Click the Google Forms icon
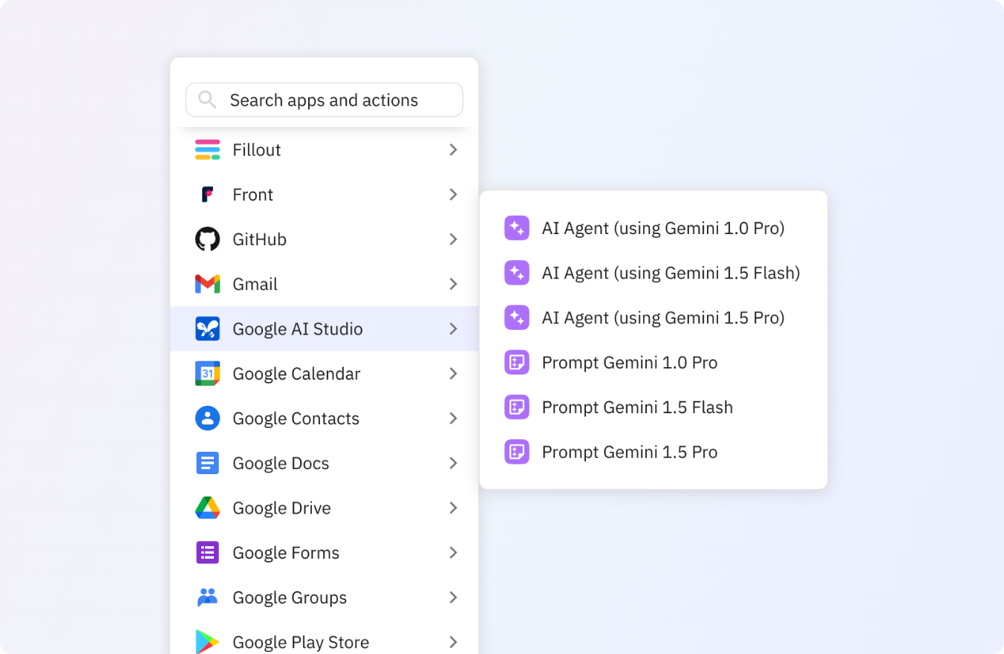1004x654 pixels. pos(207,552)
